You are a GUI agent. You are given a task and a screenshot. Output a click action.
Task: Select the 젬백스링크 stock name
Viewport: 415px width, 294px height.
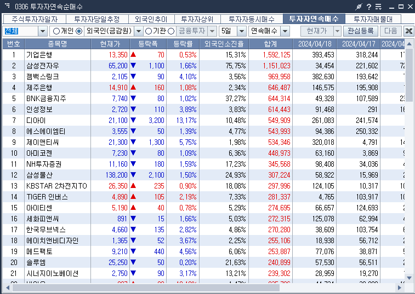43,77
